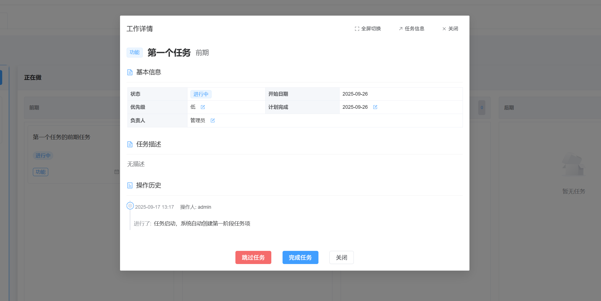Click the X close icon in the header
The height and width of the screenshot is (301, 601).
[444, 29]
